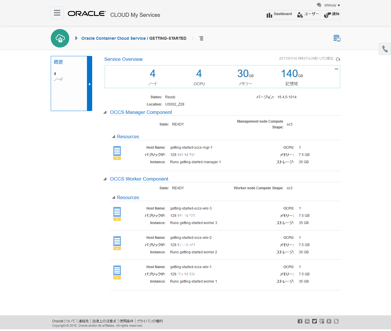Open the shinyay user dropdown
The height and width of the screenshot is (331, 391).
tap(332, 5)
